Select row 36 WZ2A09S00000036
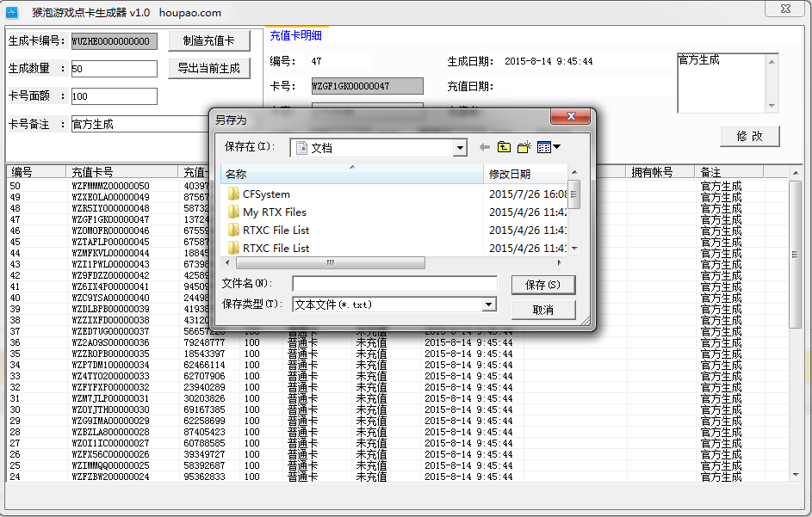The height and width of the screenshot is (517, 812). (110, 342)
